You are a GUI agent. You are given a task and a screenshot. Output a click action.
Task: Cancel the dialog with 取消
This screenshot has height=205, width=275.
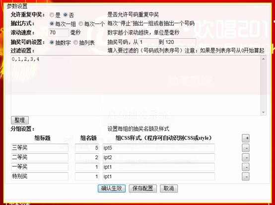[169, 189]
